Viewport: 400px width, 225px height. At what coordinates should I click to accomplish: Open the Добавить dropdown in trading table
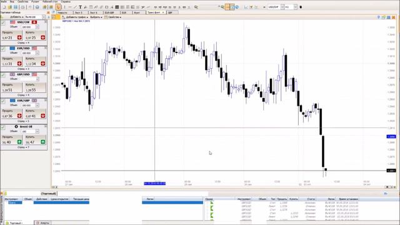[17, 17]
